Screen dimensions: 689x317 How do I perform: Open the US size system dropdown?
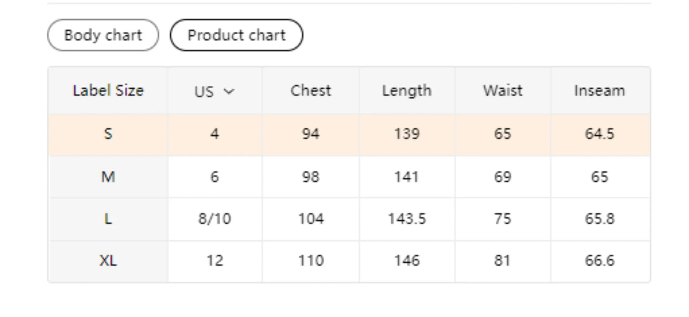pos(214,91)
